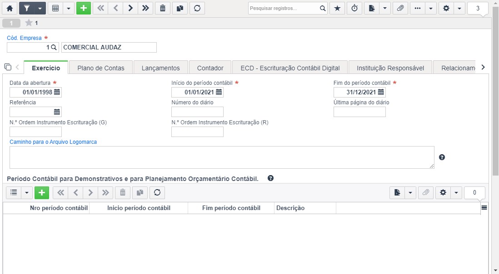Image resolution: width=499 pixels, height=274 pixels.
Task: Open sub-grid column menu hamburger icon
Action: (484, 208)
